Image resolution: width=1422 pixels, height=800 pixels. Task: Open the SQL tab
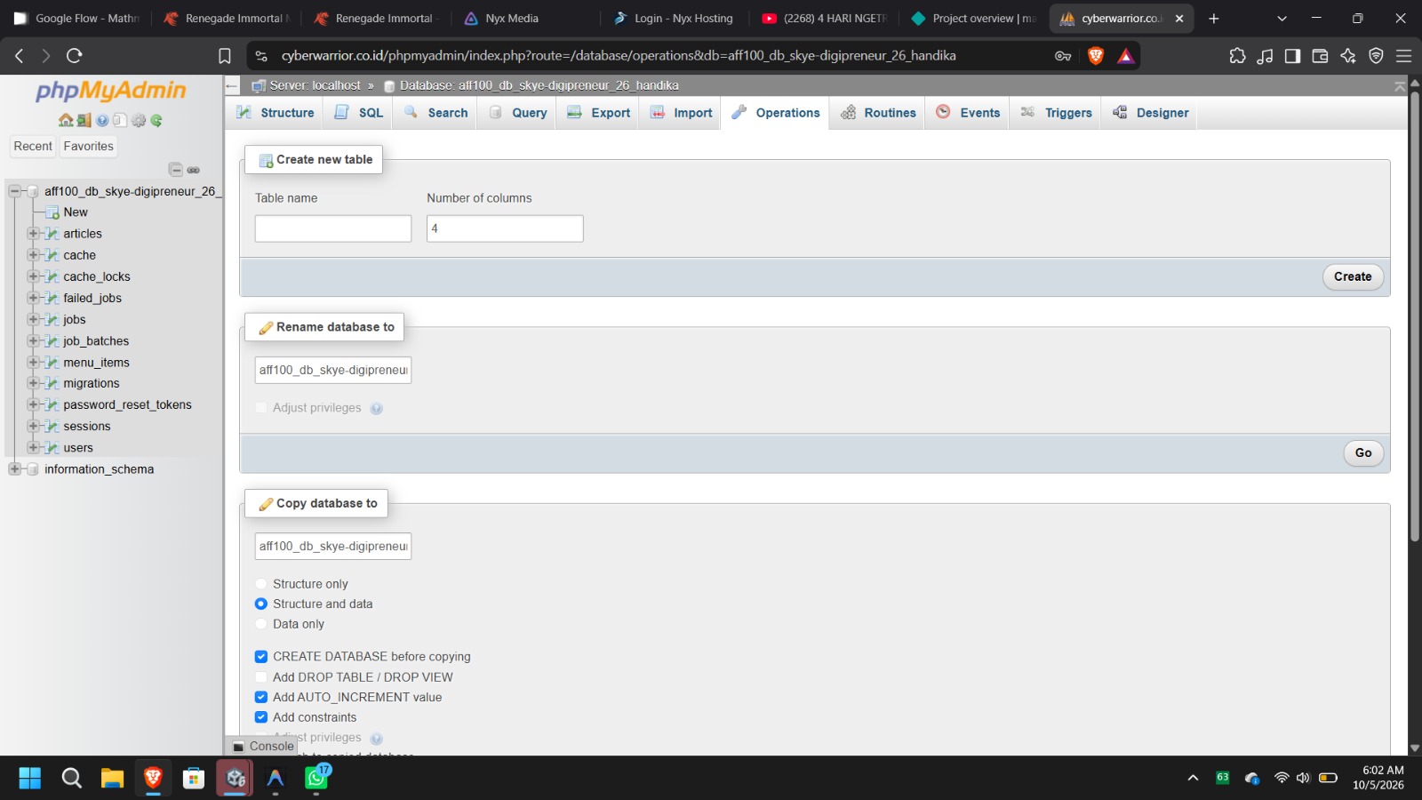click(359, 113)
